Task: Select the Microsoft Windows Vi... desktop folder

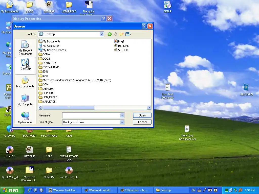Action: (29, 174)
